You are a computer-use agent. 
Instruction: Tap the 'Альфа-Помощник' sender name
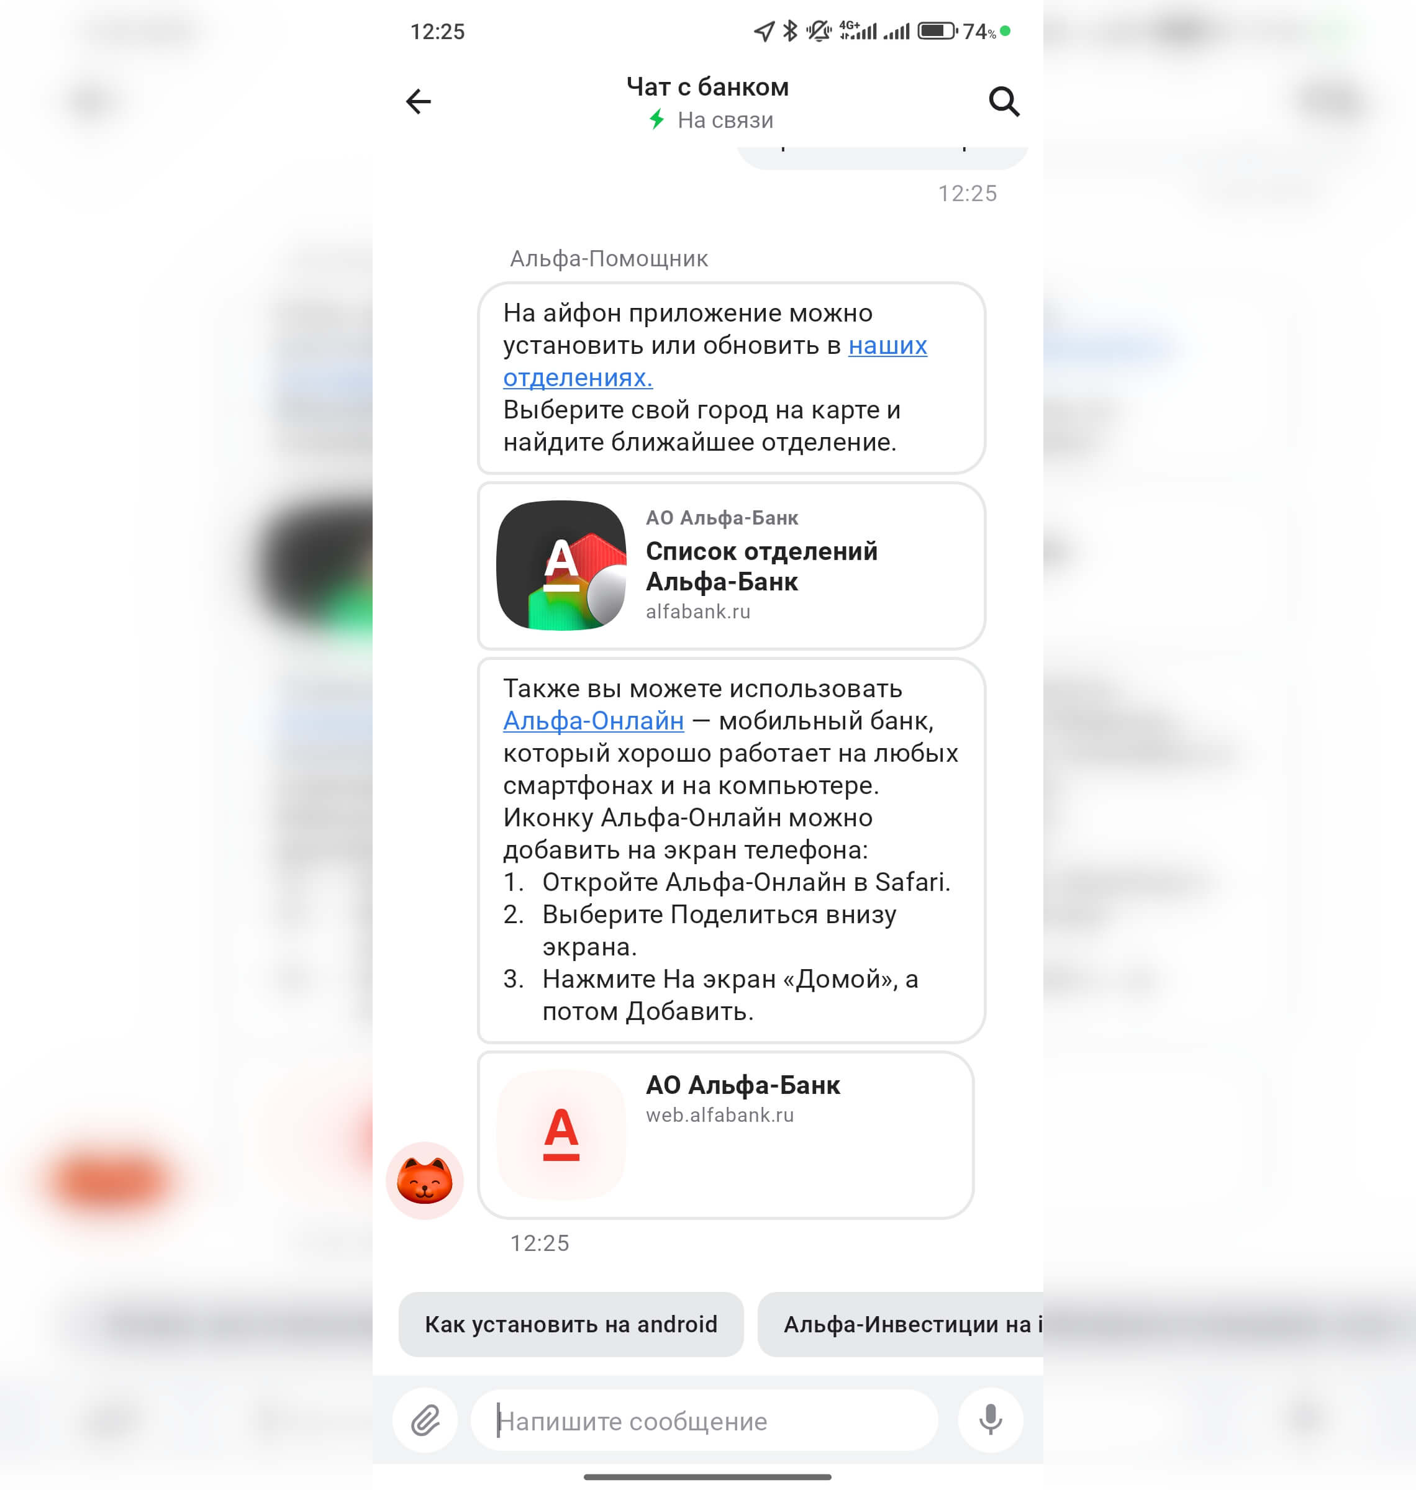(x=609, y=259)
